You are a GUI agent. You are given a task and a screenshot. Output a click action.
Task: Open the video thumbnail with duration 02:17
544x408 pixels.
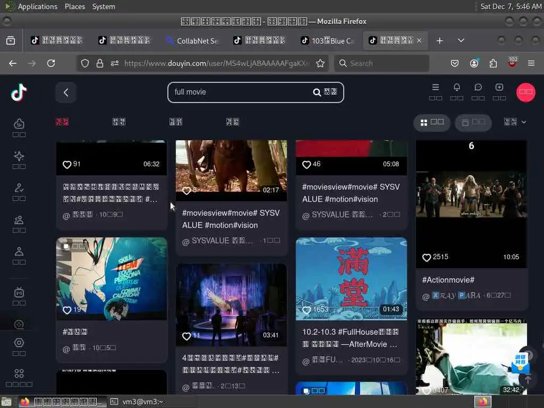pyautogui.click(x=232, y=170)
